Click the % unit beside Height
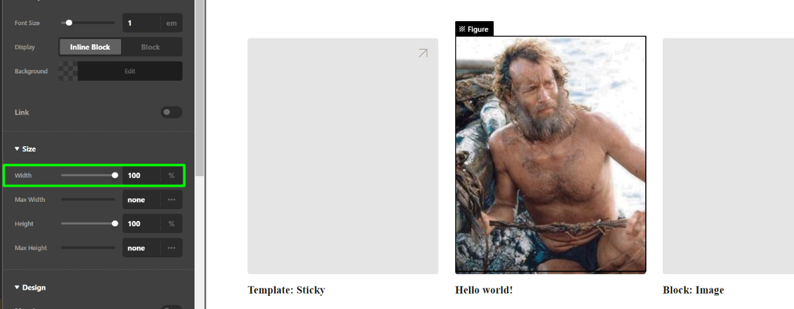 (171, 224)
